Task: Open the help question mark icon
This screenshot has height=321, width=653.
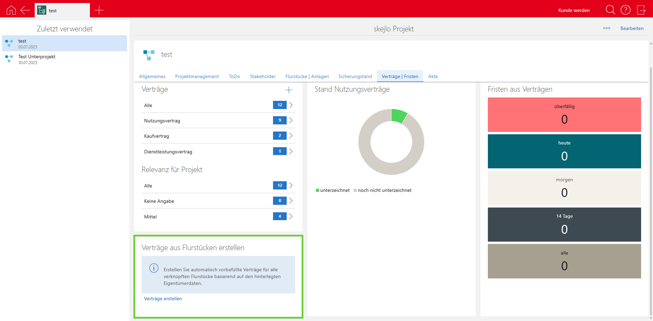Action: 625,10
